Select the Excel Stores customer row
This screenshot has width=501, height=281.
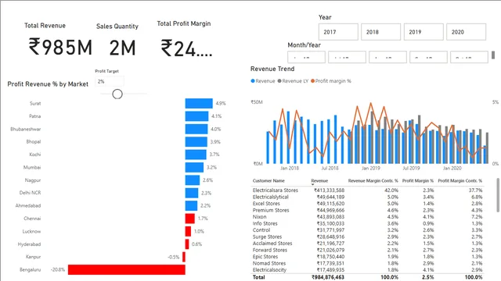[x=367, y=204]
